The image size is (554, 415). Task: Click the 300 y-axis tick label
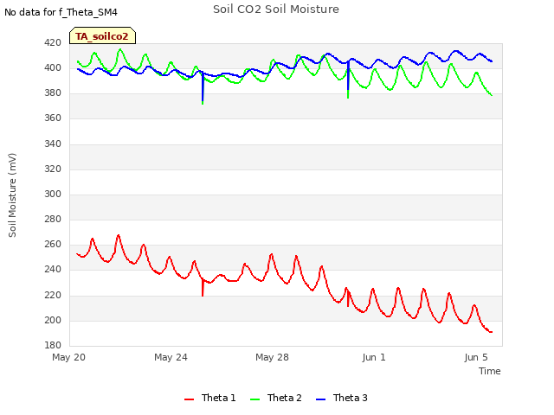click(x=53, y=194)
